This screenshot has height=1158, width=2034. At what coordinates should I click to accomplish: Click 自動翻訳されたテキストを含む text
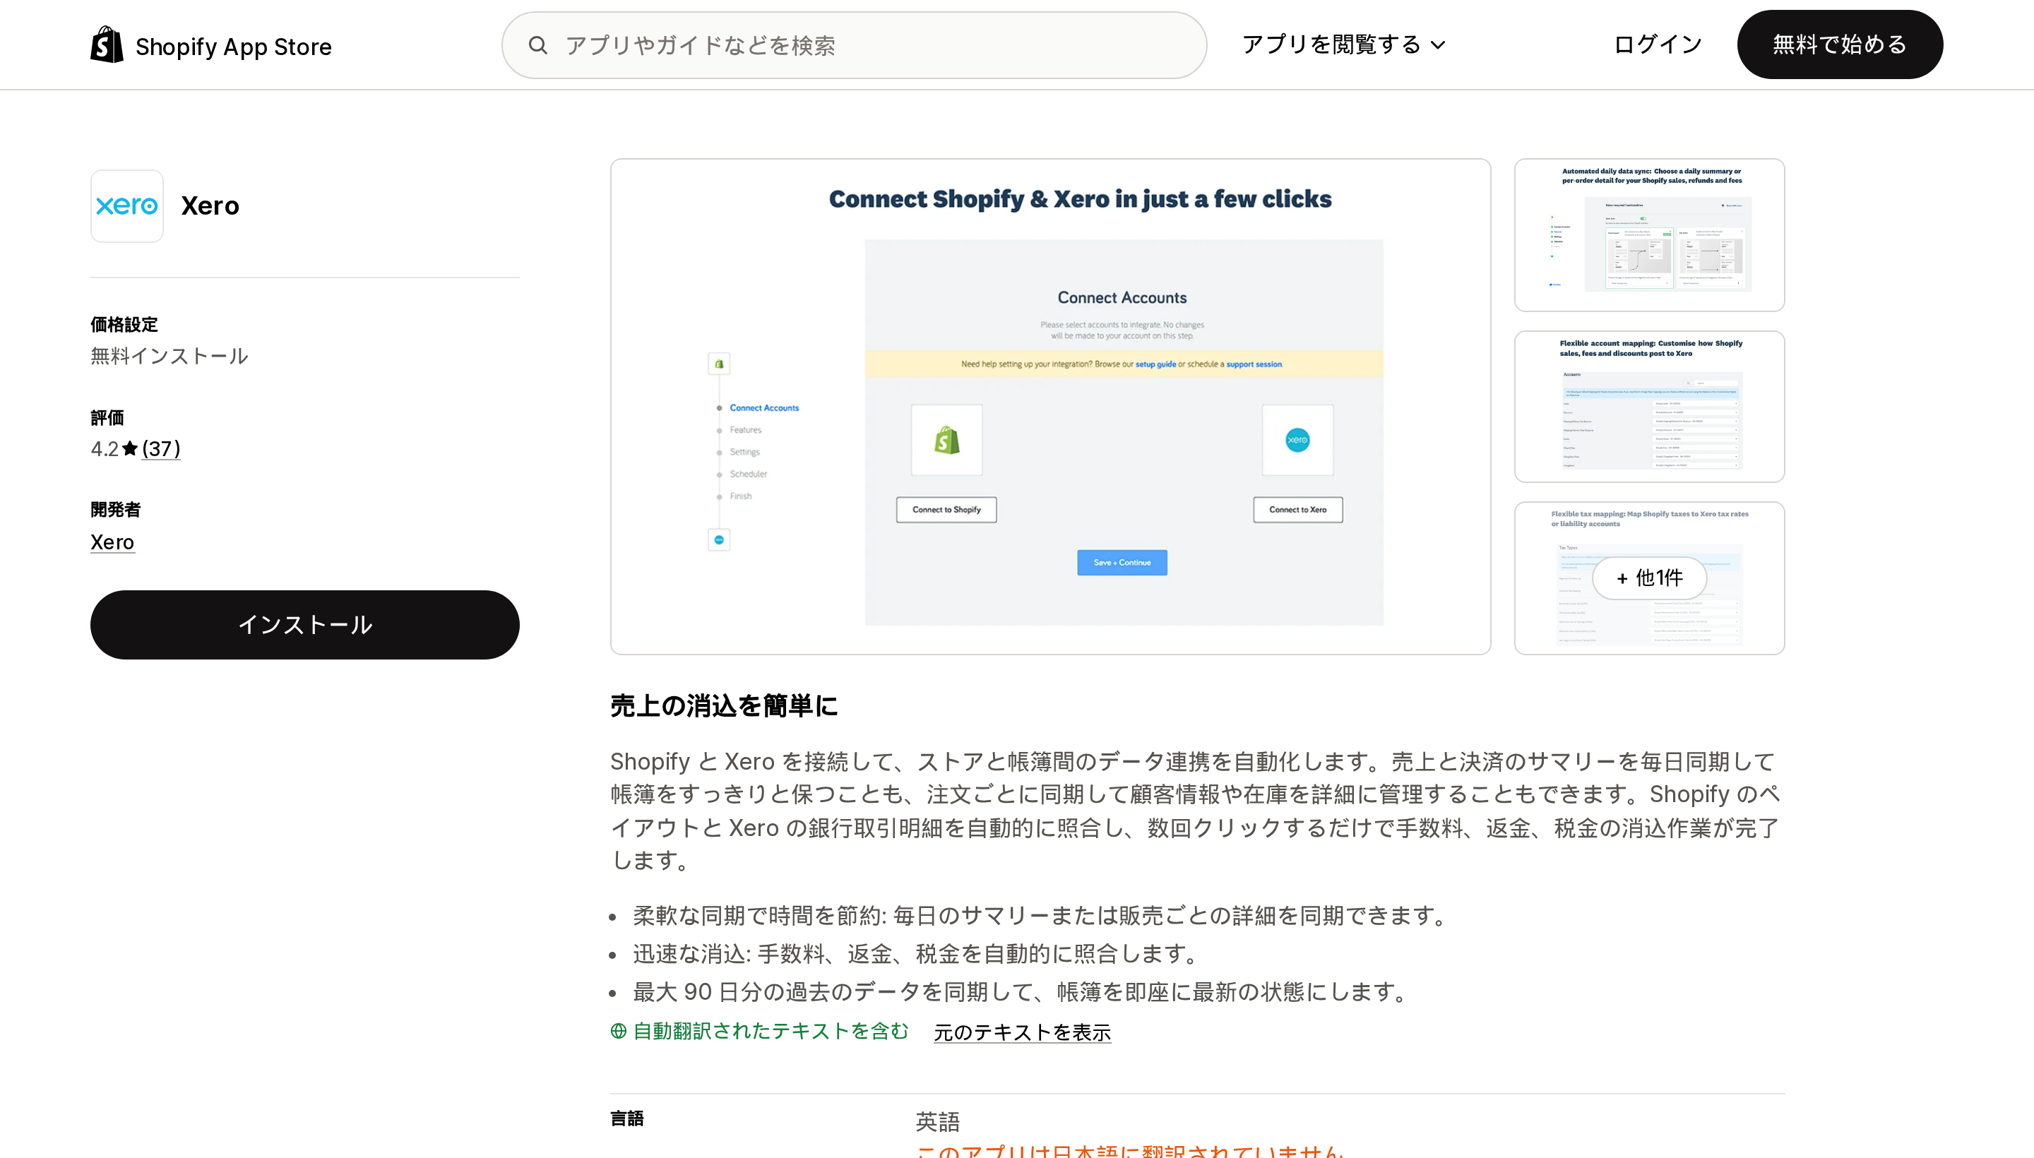[x=770, y=1031]
